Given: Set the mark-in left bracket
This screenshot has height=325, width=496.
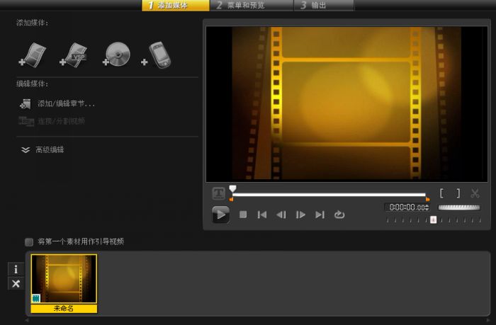Looking at the screenshot, I should tap(441, 193).
